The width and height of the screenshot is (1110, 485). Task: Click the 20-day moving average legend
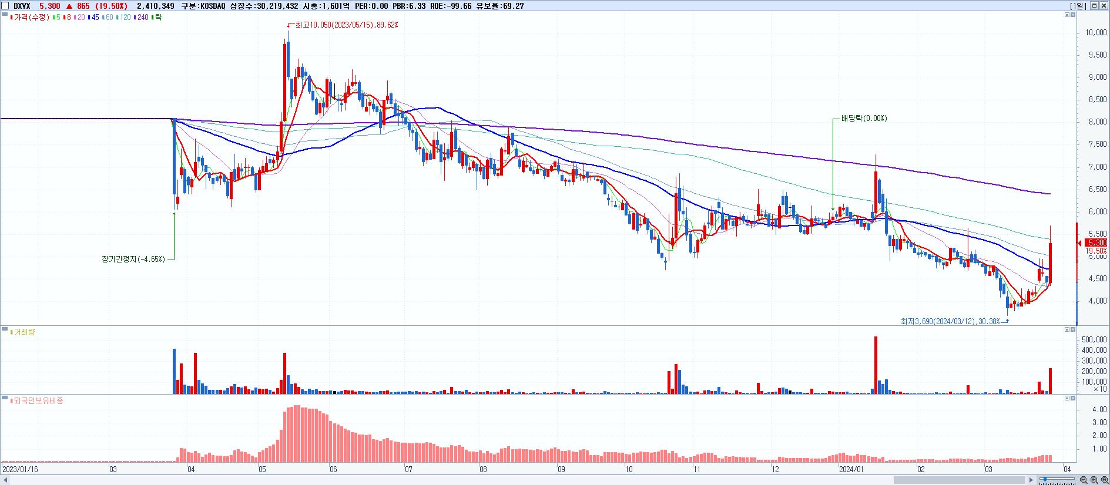point(79,18)
